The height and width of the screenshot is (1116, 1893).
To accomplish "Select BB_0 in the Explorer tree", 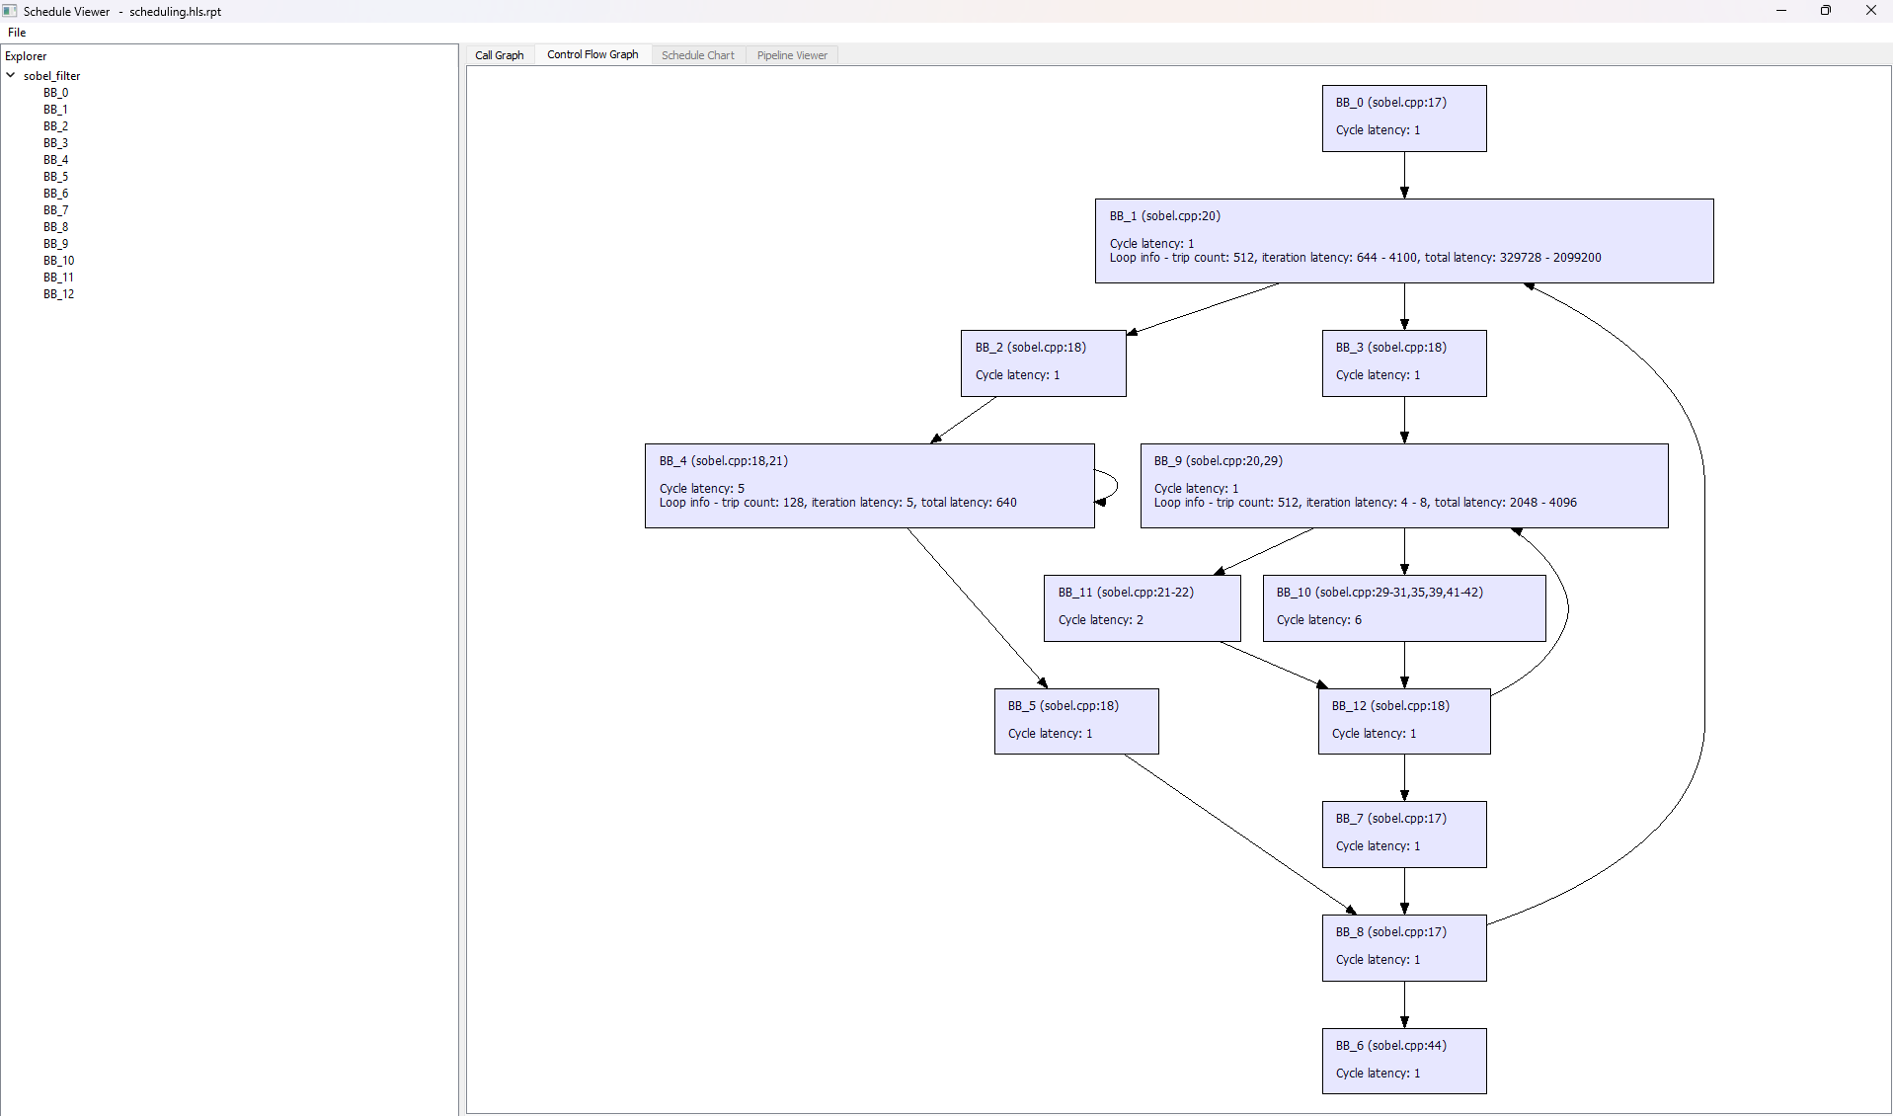I will point(55,93).
